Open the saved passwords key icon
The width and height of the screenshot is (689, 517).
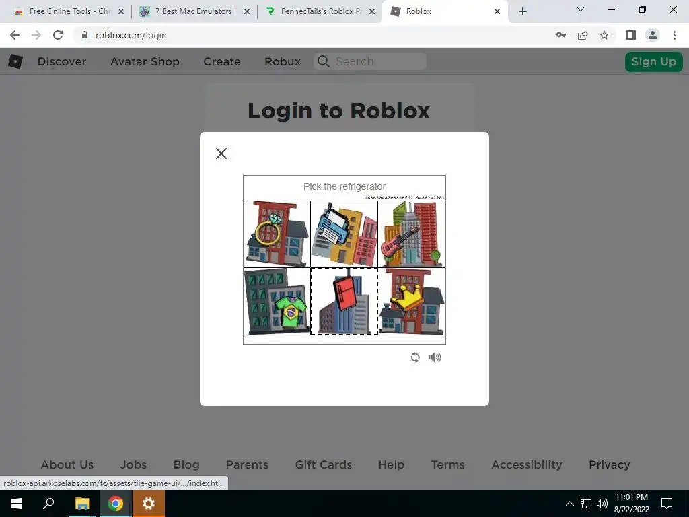point(561,35)
